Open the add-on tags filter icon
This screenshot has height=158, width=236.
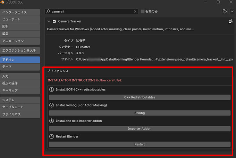(x=225, y=11)
